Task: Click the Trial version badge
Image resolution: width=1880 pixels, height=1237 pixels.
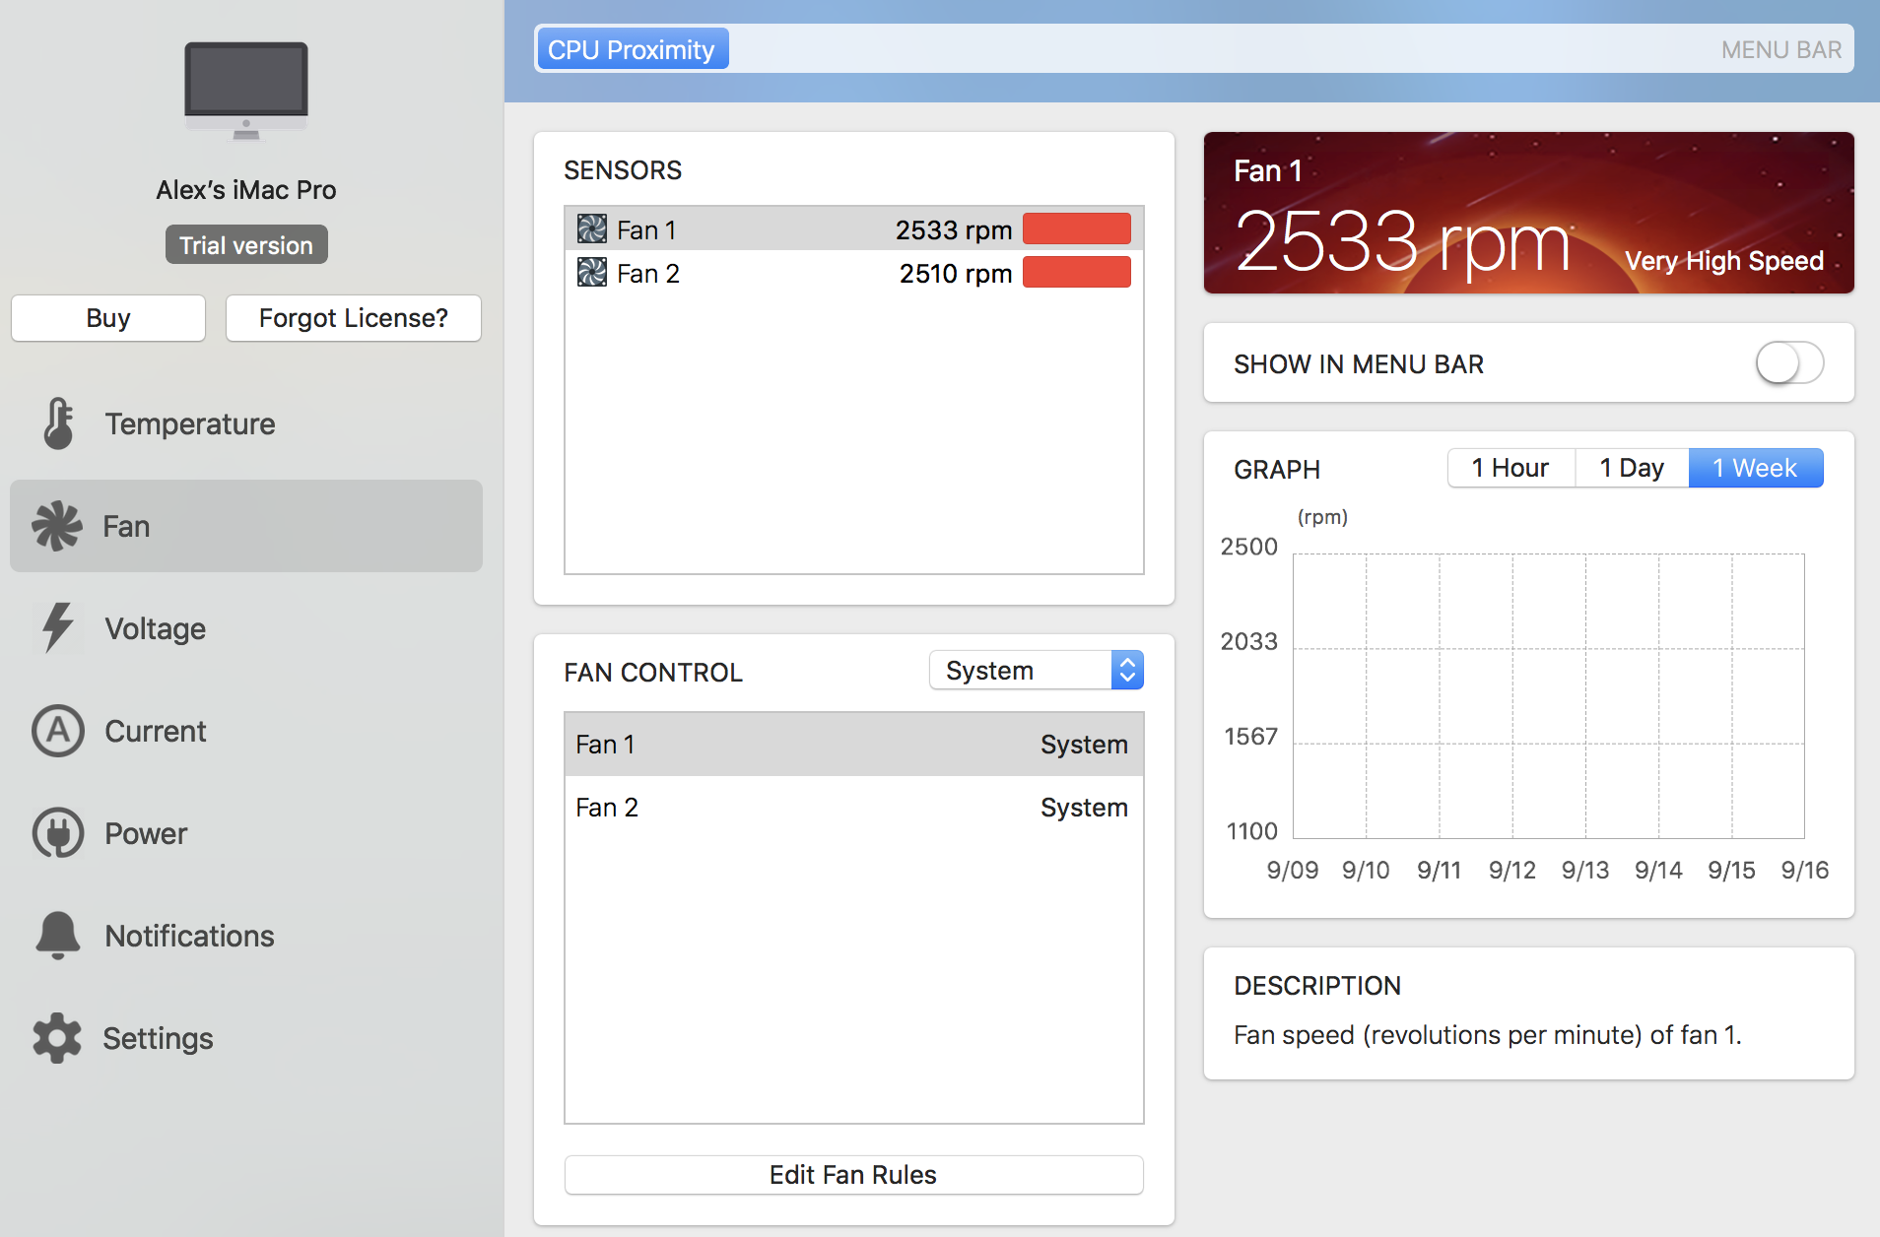Action: pos(246,245)
